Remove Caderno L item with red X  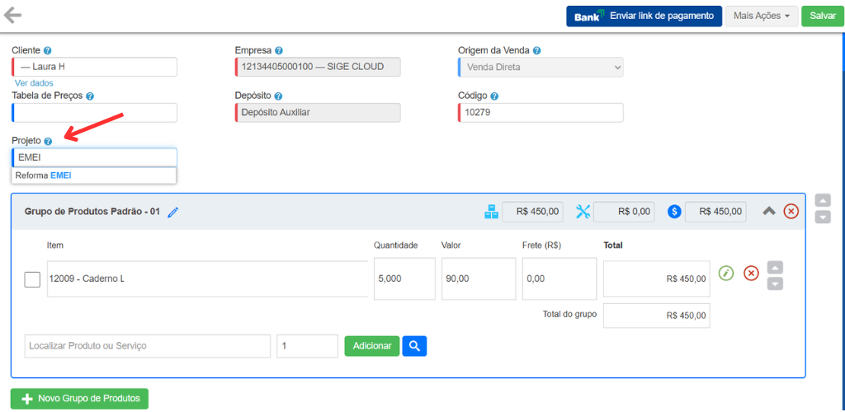tap(751, 274)
